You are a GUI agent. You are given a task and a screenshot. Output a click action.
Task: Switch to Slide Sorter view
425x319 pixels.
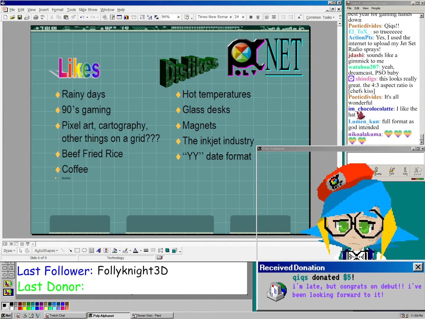click(x=22, y=244)
